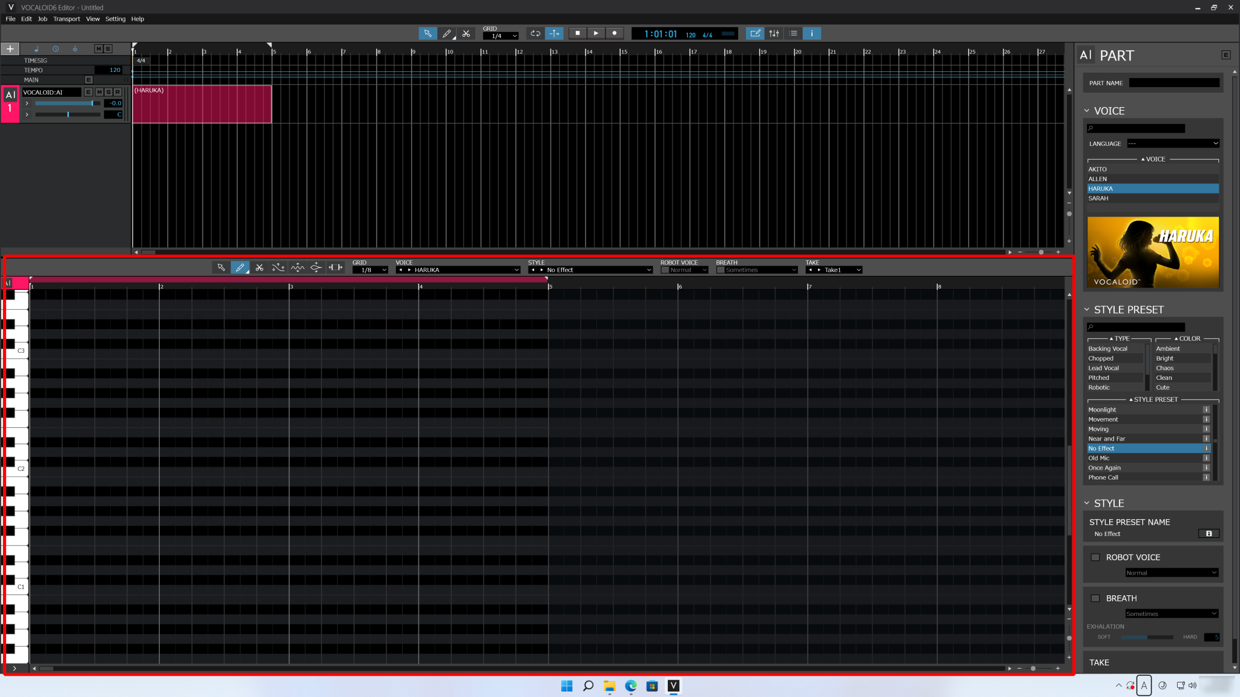Enable the ROBOT VOICE checkbox
The height and width of the screenshot is (697, 1240).
[1095, 557]
